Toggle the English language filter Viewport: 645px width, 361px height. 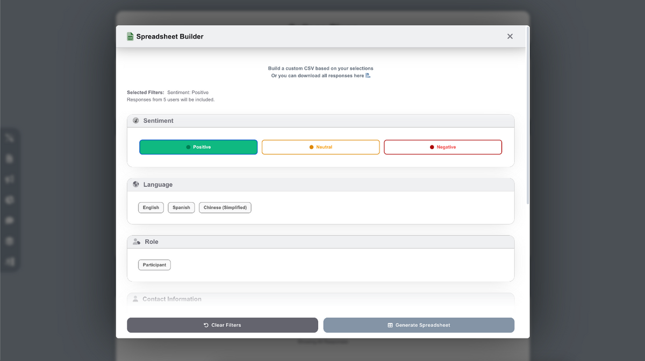(x=150, y=207)
